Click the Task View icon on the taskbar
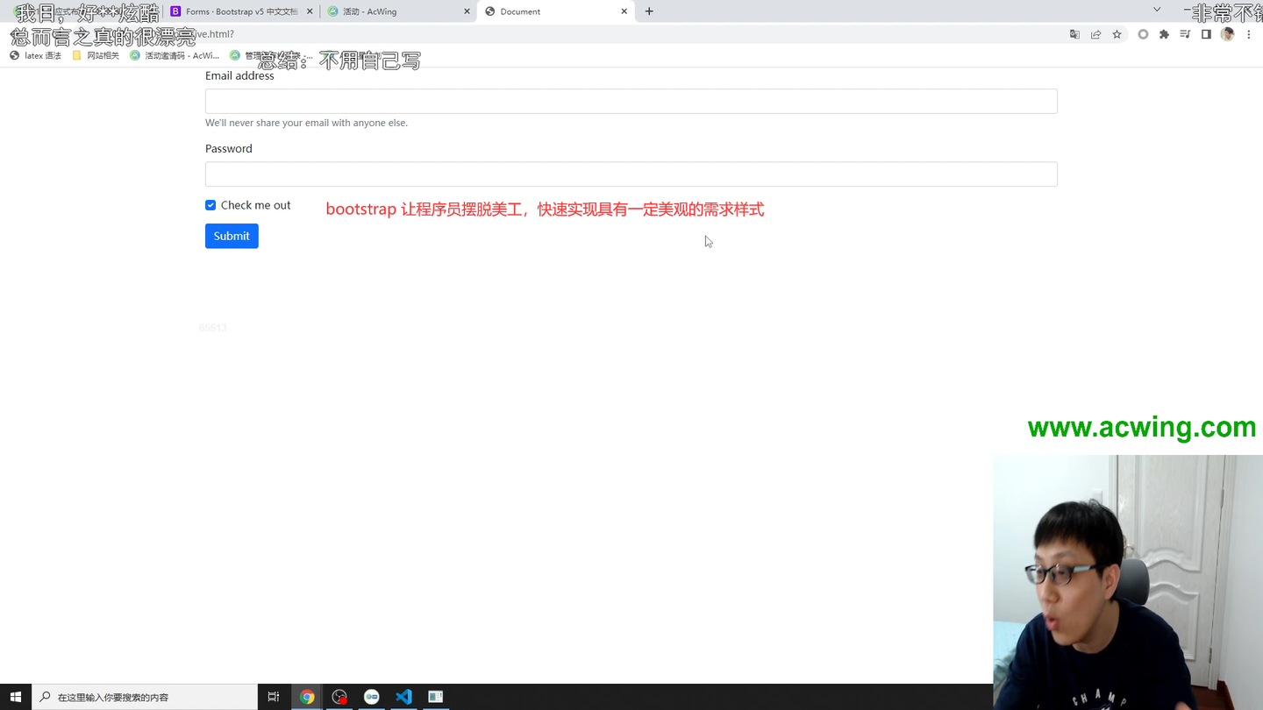 tap(273, 697)
